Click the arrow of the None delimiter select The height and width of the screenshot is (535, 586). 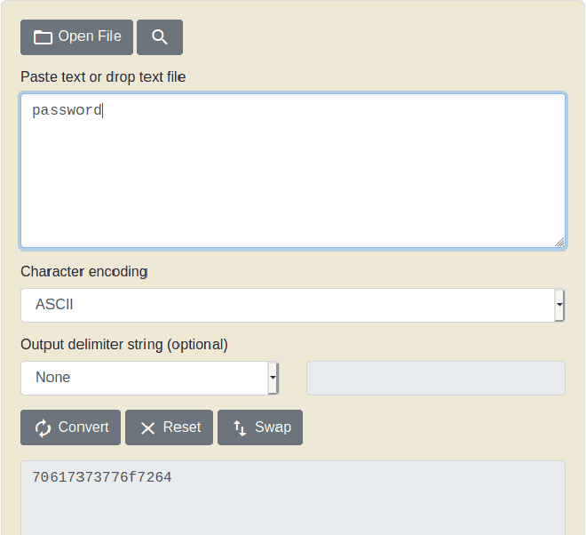tap(273, 378)
